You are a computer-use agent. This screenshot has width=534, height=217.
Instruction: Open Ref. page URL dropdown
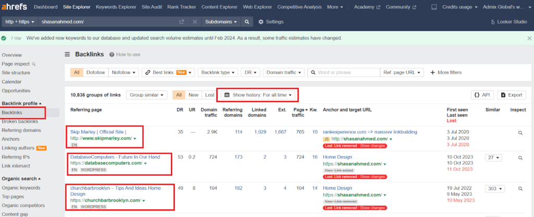point(402,72)
